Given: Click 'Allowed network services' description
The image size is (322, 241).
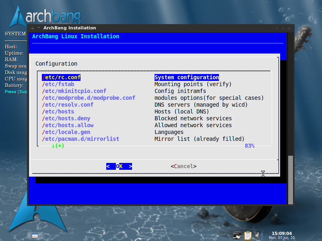Looking at the screenshot, I should coord(193,125).
